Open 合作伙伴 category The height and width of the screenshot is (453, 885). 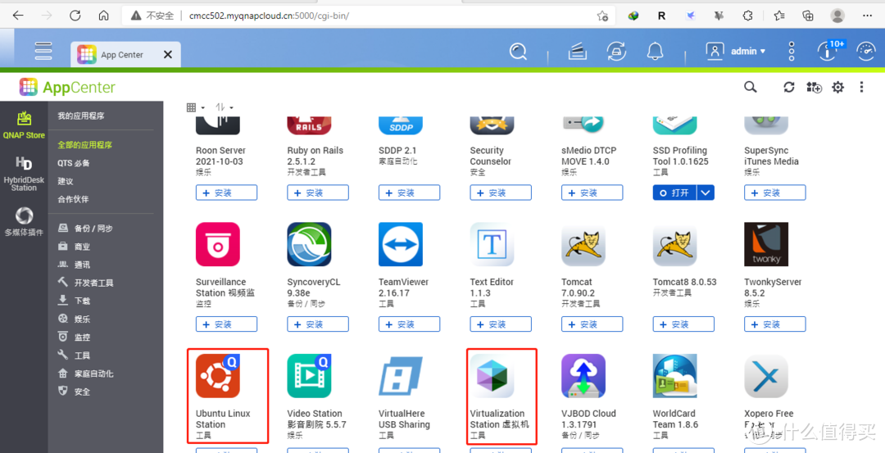[x=73, y=199]
